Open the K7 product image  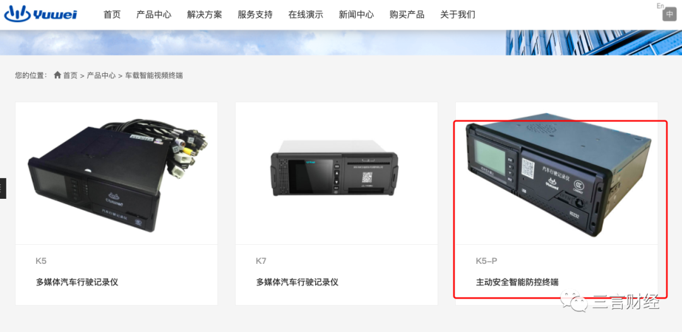tap(337, 174)
